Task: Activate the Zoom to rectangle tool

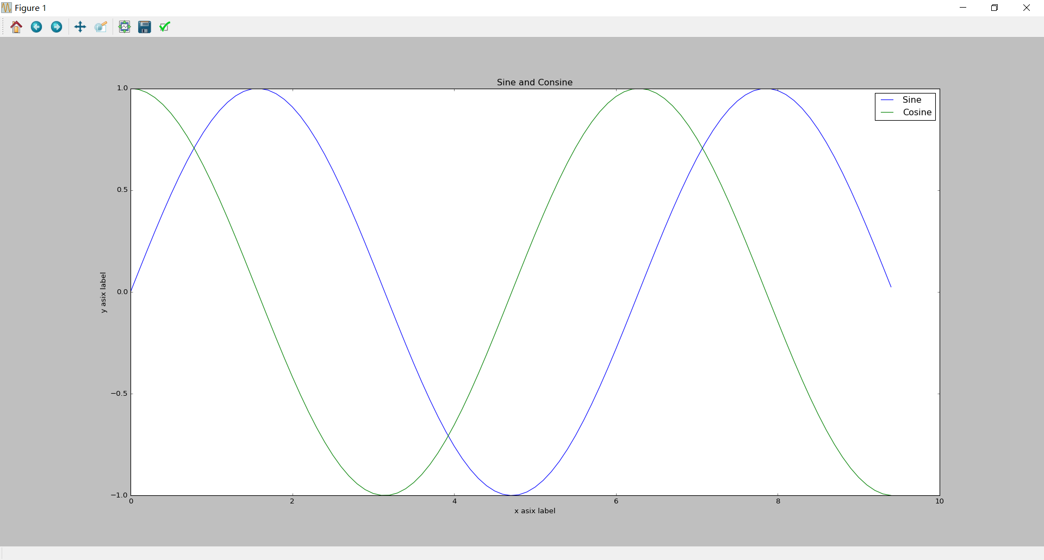Action: (101, 27)
